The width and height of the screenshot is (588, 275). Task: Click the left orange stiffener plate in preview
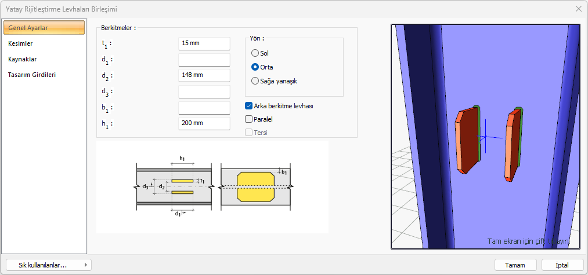pyautogui.click(x=467, y=140)
